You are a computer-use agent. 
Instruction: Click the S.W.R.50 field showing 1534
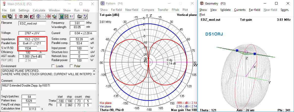pyautogui.click(x=28, y=48)
